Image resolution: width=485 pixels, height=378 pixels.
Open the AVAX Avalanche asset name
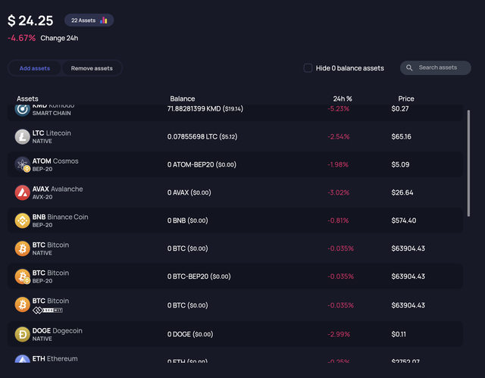point(58,189)
